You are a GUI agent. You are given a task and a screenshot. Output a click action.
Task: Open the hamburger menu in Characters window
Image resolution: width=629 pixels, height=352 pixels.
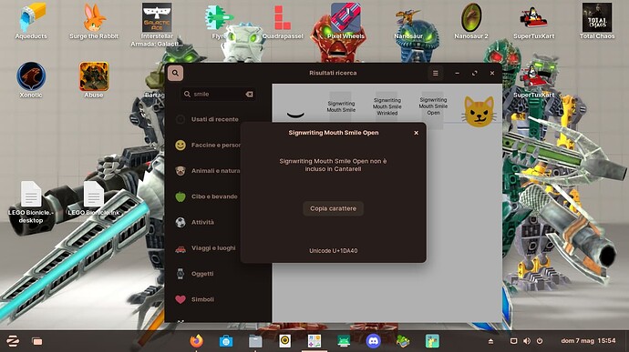point(435,74)
